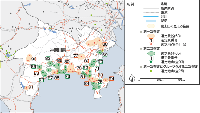Click 富士山の見える範囲 pale yellow swatch
200x113 pixels.
point(151,26)
